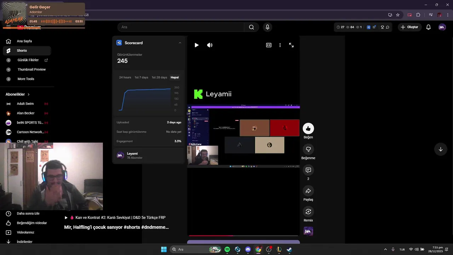
Task: Open İndirilenler in the sidebar
Action: (x=27, y=242)
